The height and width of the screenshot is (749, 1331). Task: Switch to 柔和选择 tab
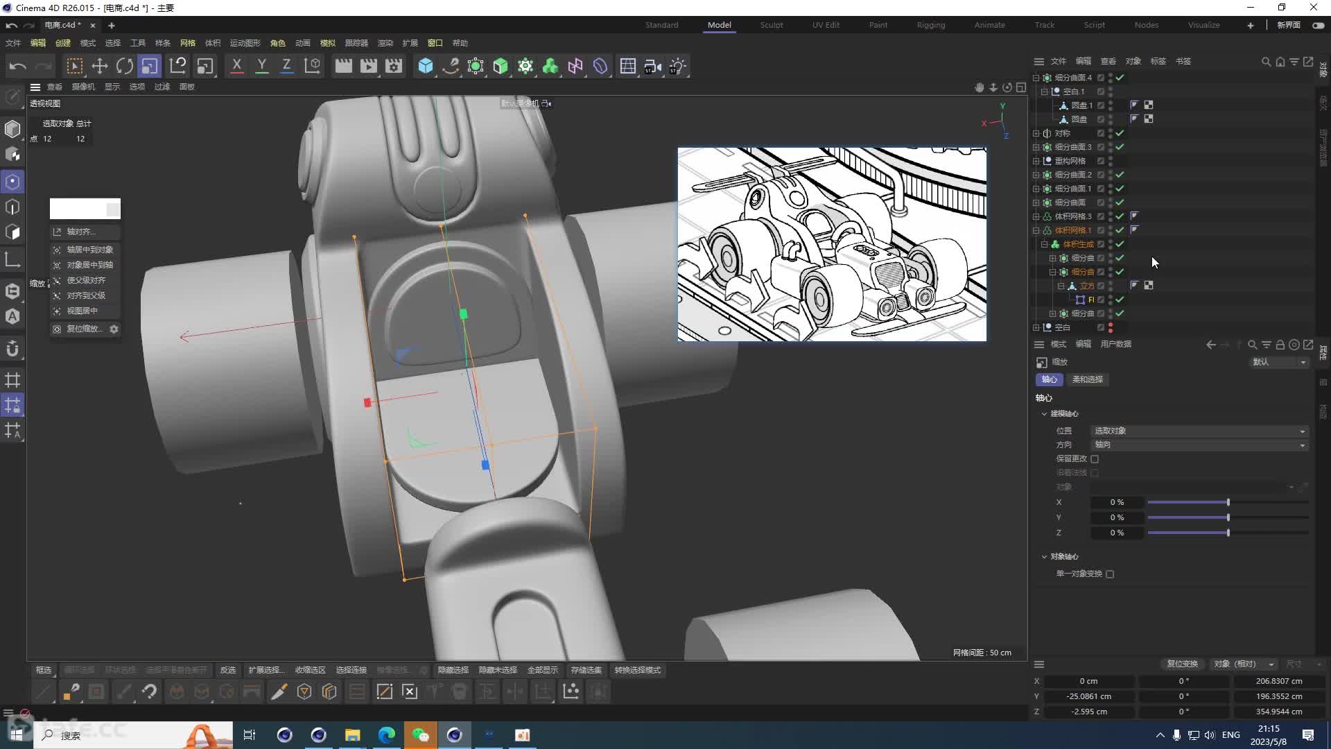coord(1087,379)
